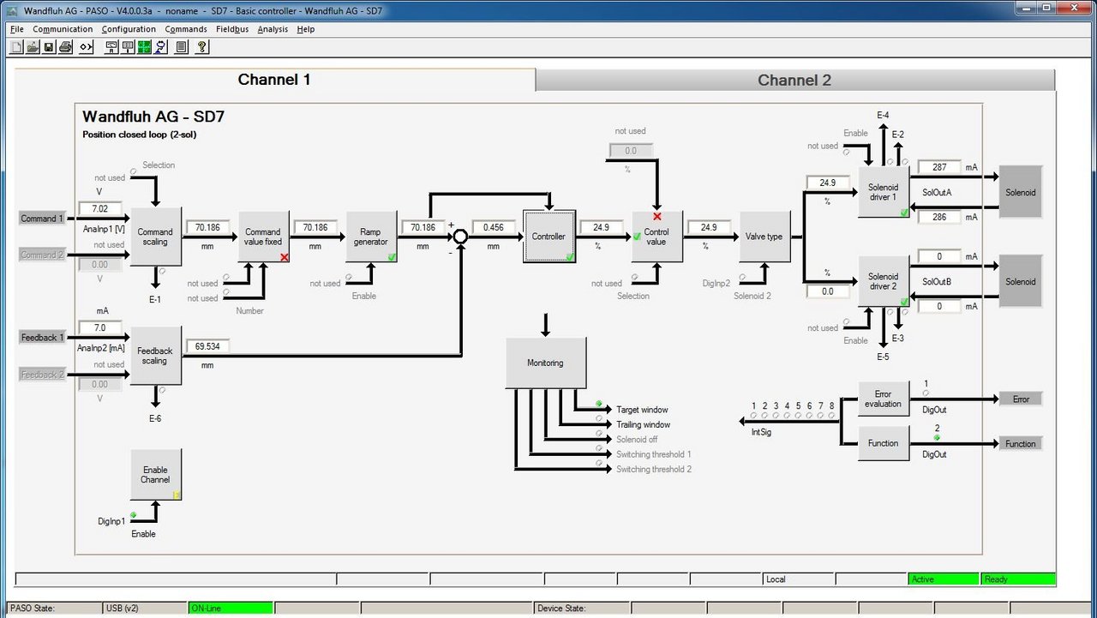Open the Help menu

click(x=306, y=29)
